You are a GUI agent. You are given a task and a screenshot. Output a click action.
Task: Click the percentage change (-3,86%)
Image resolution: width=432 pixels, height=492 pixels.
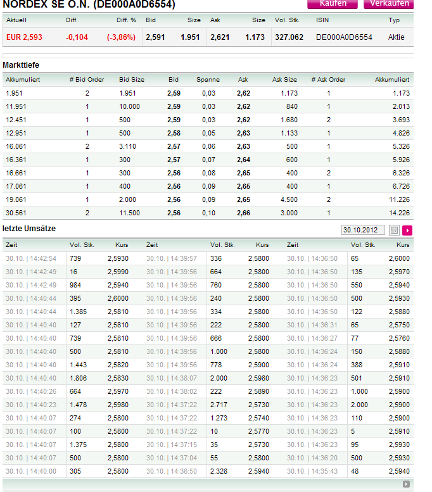[x=121, y=37]
